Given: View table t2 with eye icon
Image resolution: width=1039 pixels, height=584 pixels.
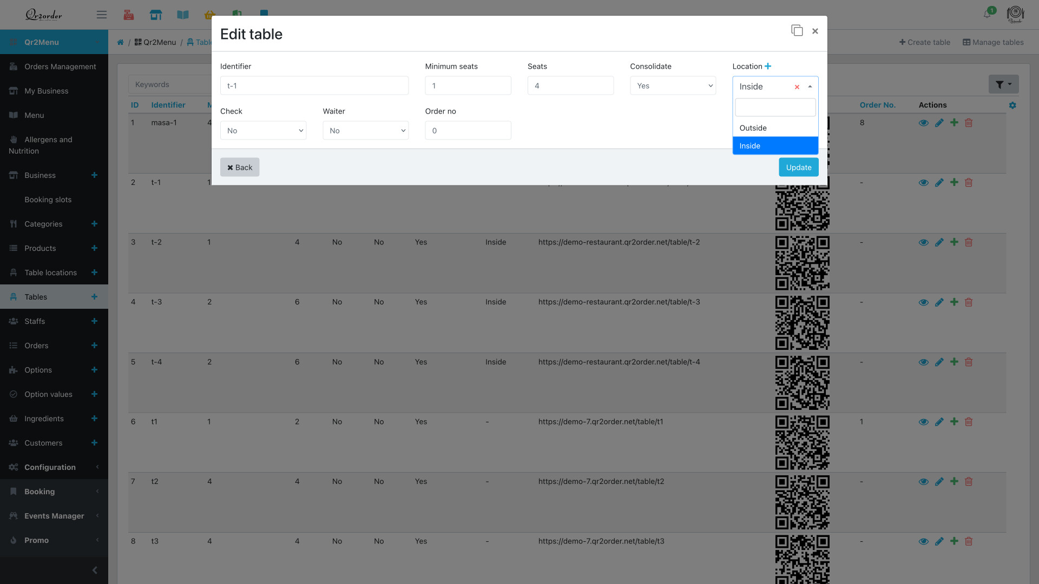Looking at the screenshot, I should pyautogui.click(x=924, y=481).
